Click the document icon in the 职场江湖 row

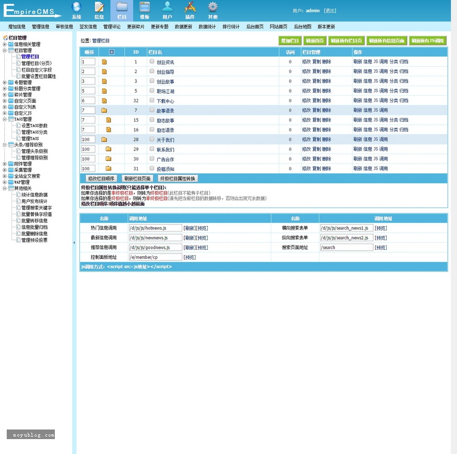coord(104,91)
